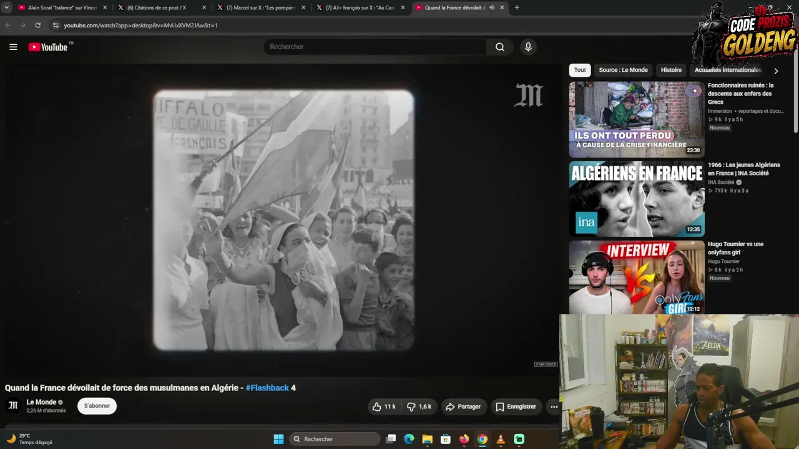
Task: Close the Alain Soral tab
Action: pos(104,7)
